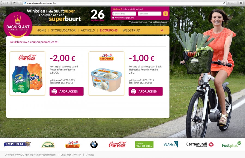The image size is (245, 158).
Task: Toggle the Onthou mijn gegevens checkbox
Action: click(x=113, y=18)
